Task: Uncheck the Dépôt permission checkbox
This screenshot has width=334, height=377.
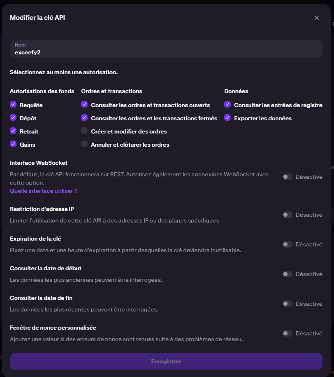Action: [x=13, y=118]
